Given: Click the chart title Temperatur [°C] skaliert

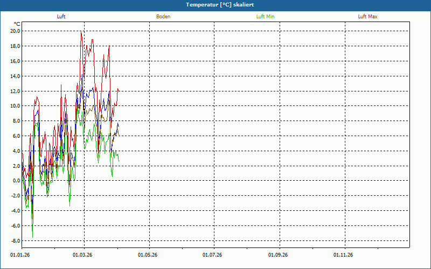Looking at the screenshot, I should tap(215, 4).
